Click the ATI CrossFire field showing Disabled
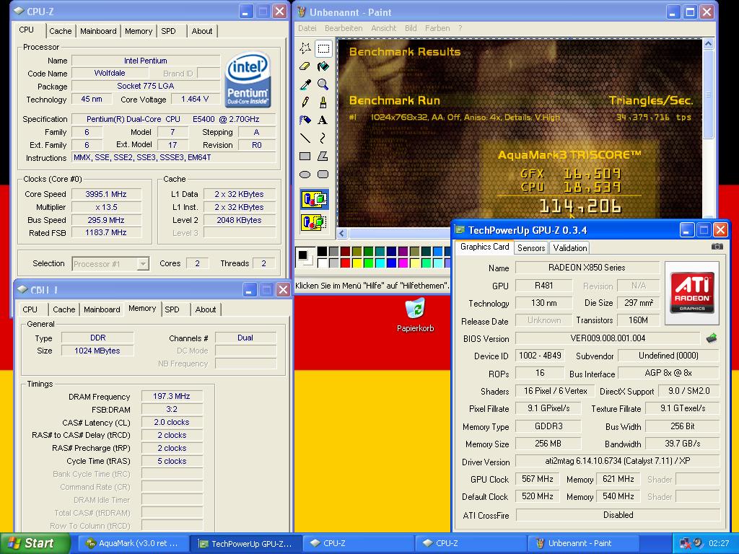The height and width of the screenshot is (554, 739). tap(618, 515)
